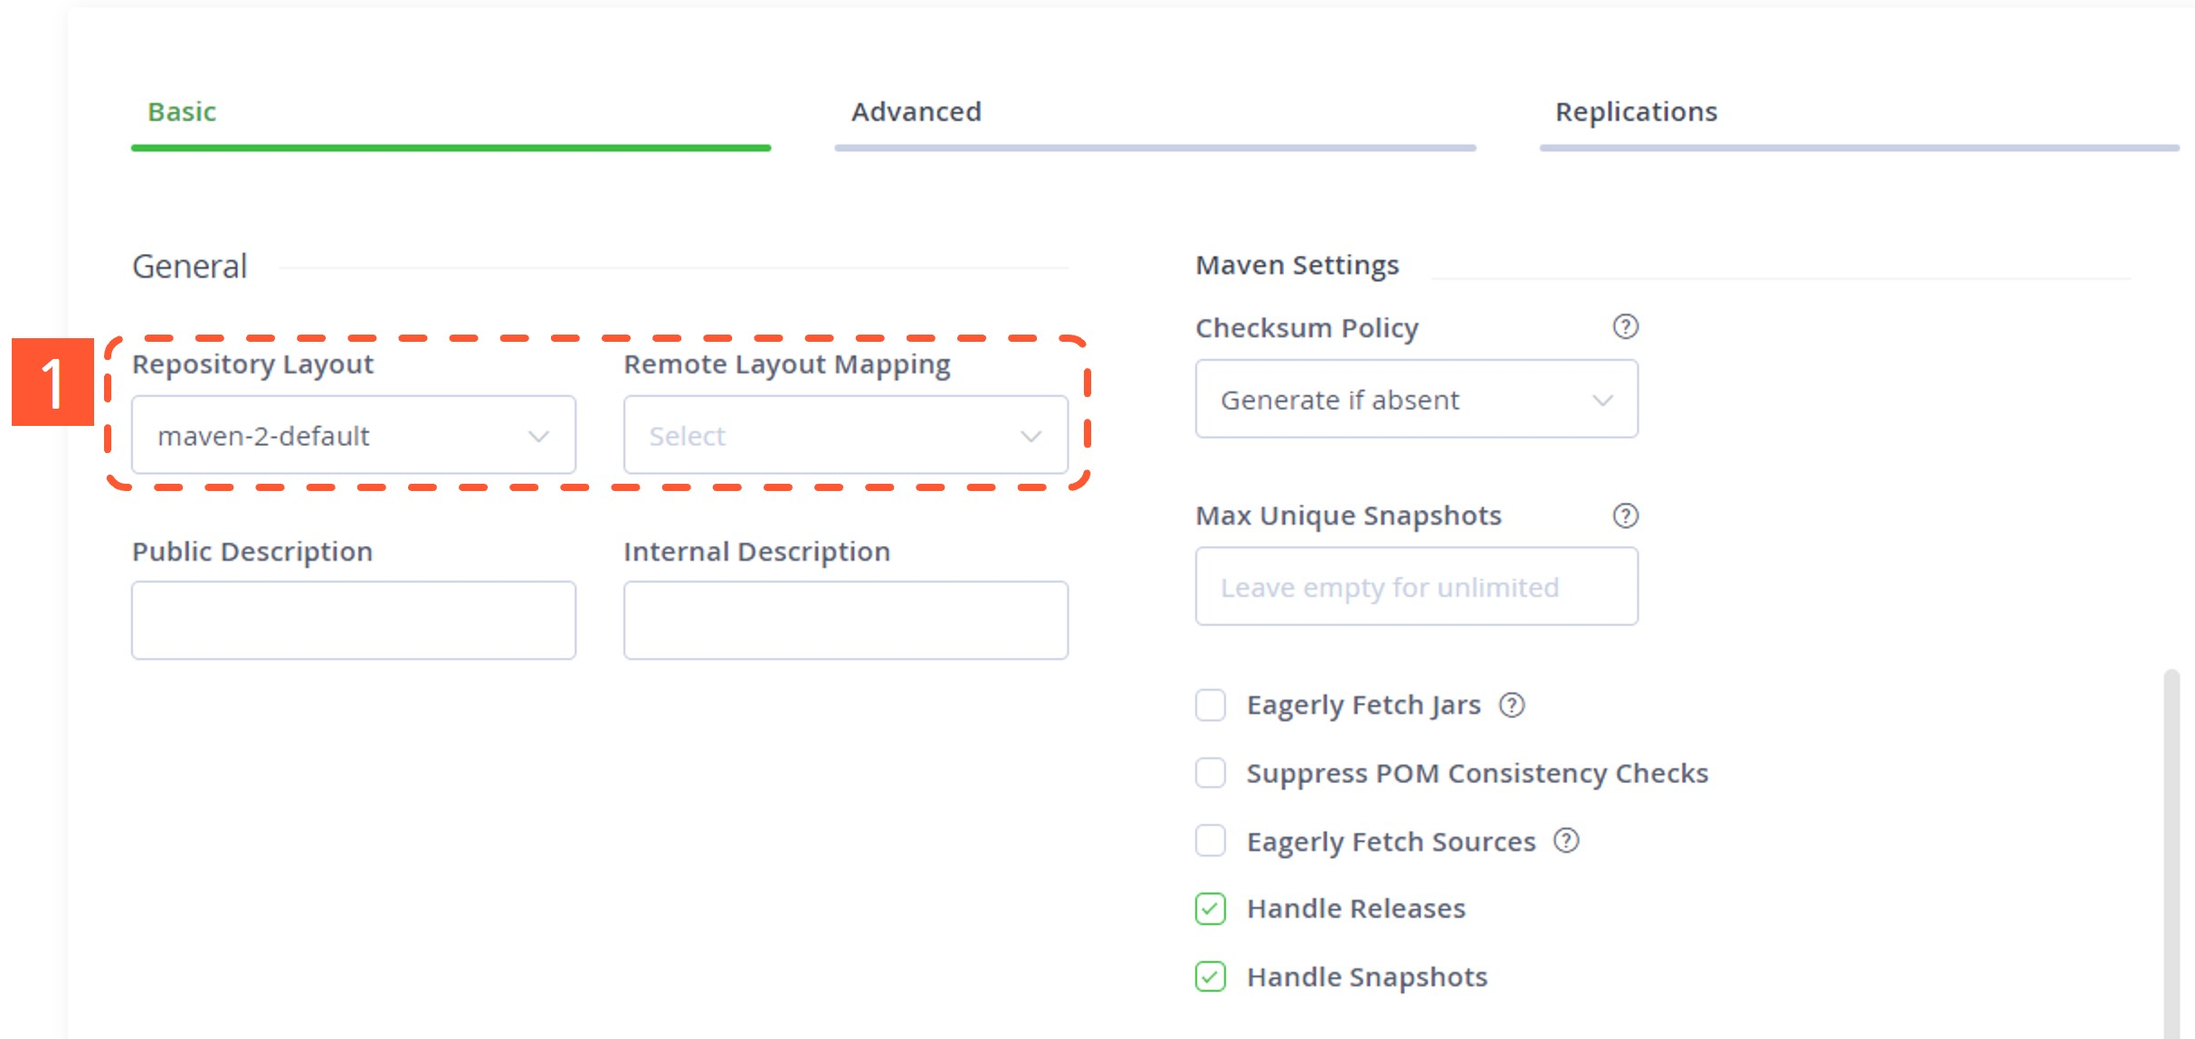Open help icon for Max Unique Snapshots
The height and width of the screenshot is (1039, 2195).
(x=1625, y=515)
